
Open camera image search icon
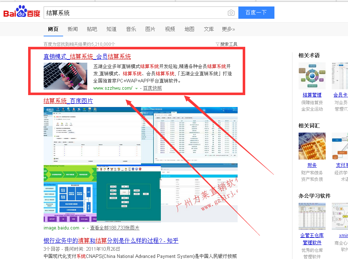click(231, 13)
